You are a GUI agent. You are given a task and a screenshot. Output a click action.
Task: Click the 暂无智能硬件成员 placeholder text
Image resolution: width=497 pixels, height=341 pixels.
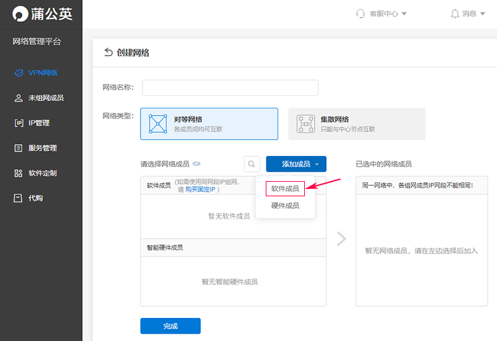(x=230, y=282)
